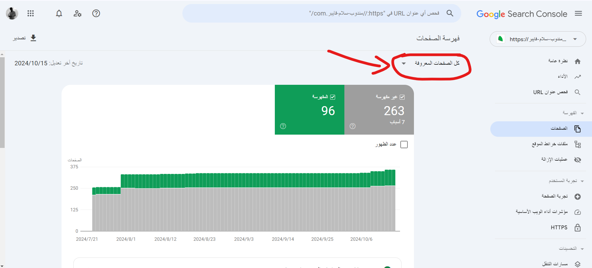The image size is (592, 268).
Task: Click the 2024/8/23 chart axis date
Action: tap(204, 239)
